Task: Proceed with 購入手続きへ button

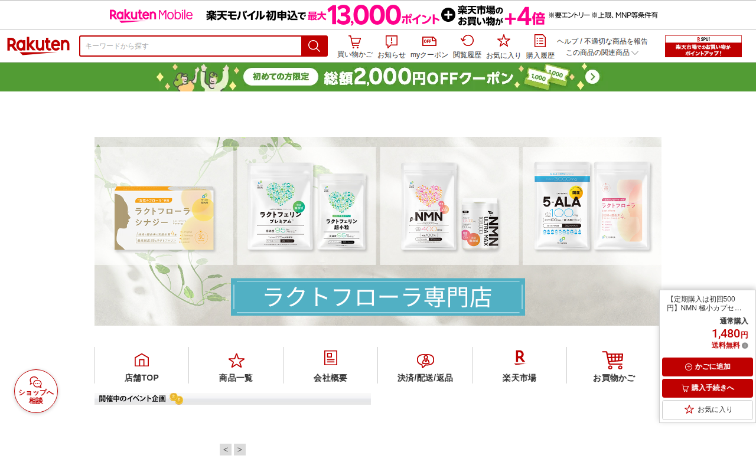Action: 708,388
